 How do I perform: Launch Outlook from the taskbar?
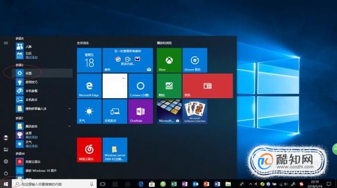click(x=195, y=184)
